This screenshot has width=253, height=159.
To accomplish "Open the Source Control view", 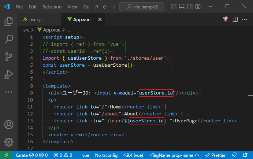I will [8, 57].
